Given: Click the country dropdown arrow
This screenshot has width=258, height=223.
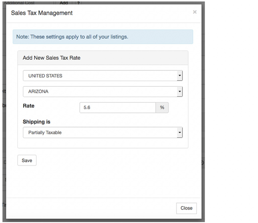Looking at the screenshot, I should [x=180, y=76].
